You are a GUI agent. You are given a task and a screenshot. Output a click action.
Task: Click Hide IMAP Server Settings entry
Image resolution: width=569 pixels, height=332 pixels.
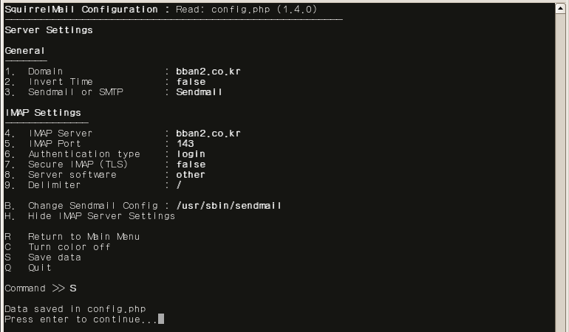point(90,216)
